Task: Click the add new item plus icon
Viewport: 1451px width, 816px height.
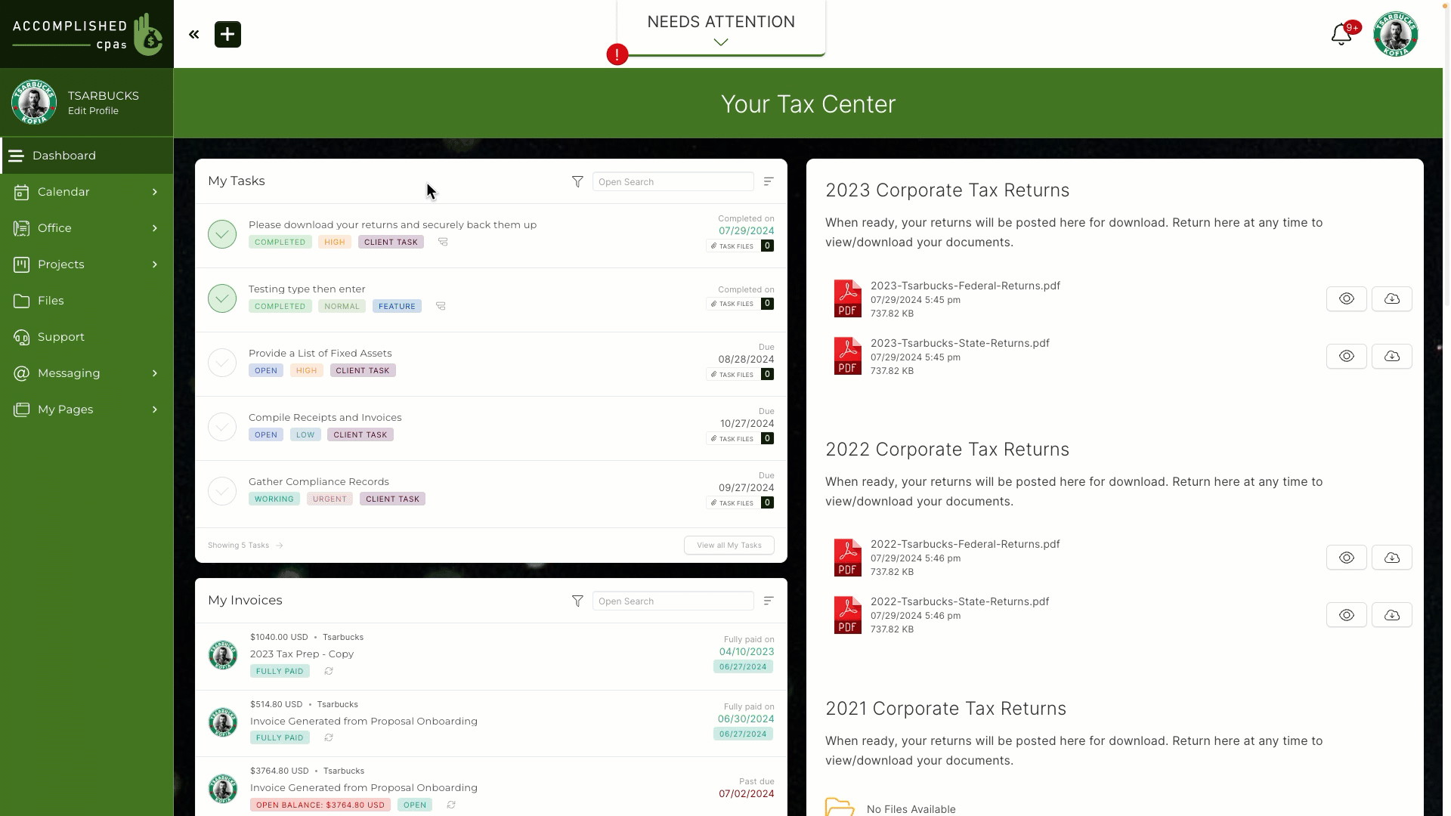Action: click(227, 35)
